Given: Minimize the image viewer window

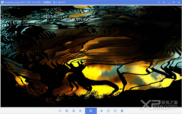Looking at the screenshot, I should pos(169,2).
